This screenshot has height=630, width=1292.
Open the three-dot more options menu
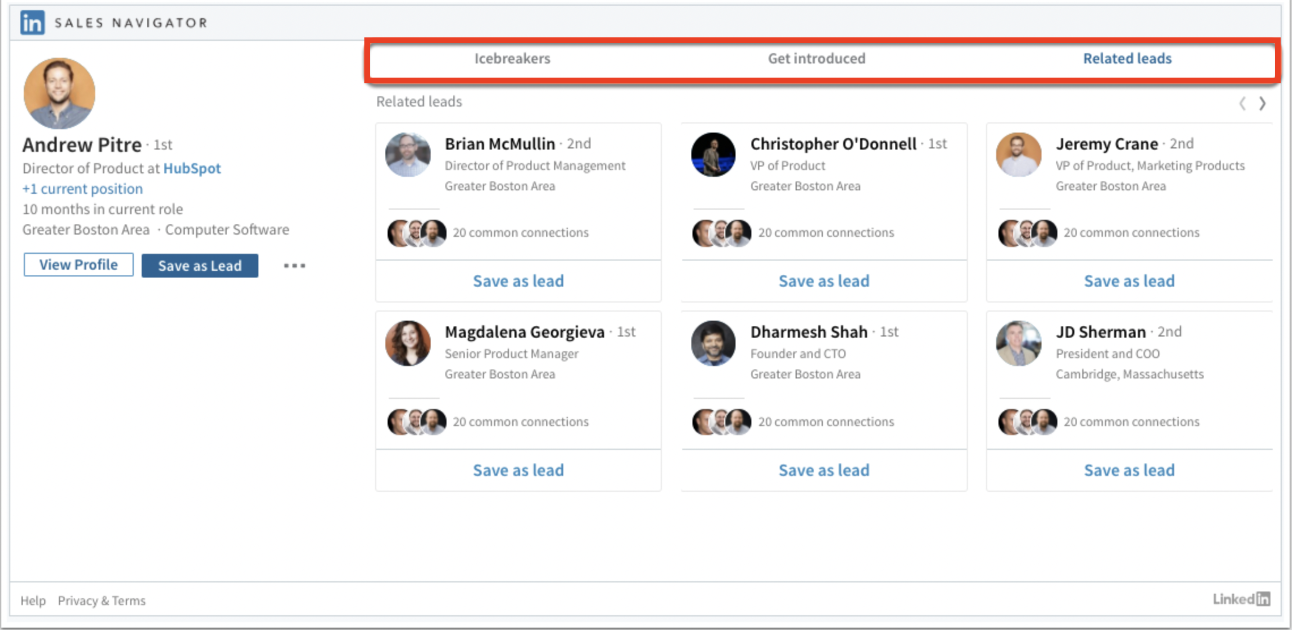tap(295, 265)
